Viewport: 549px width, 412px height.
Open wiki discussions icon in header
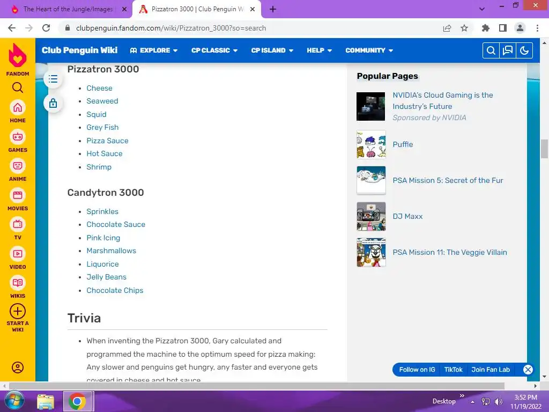[508, 50]
